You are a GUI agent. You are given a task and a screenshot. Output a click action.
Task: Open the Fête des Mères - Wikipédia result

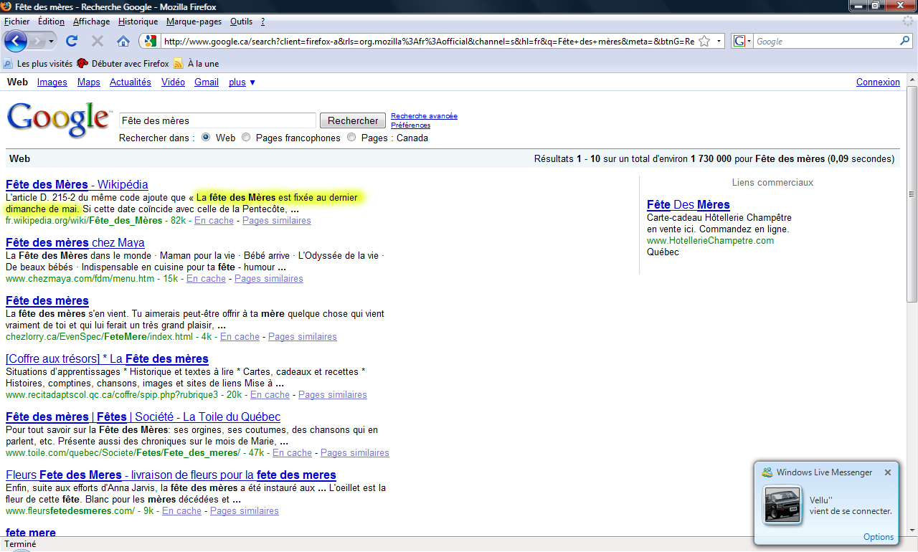(x=77, y=184)
